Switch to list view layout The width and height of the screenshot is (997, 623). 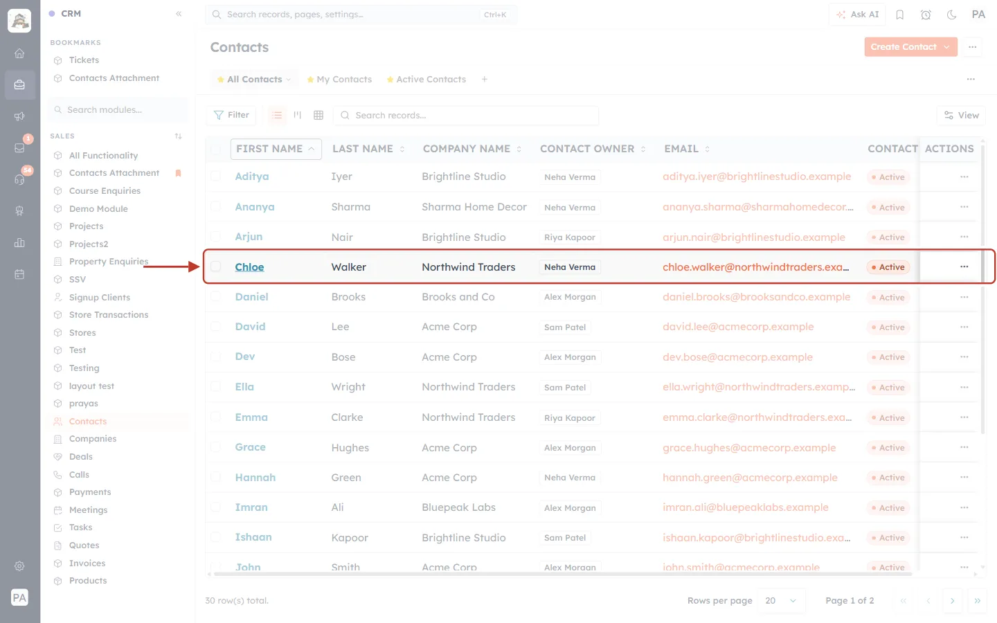[x=277, y=115]
